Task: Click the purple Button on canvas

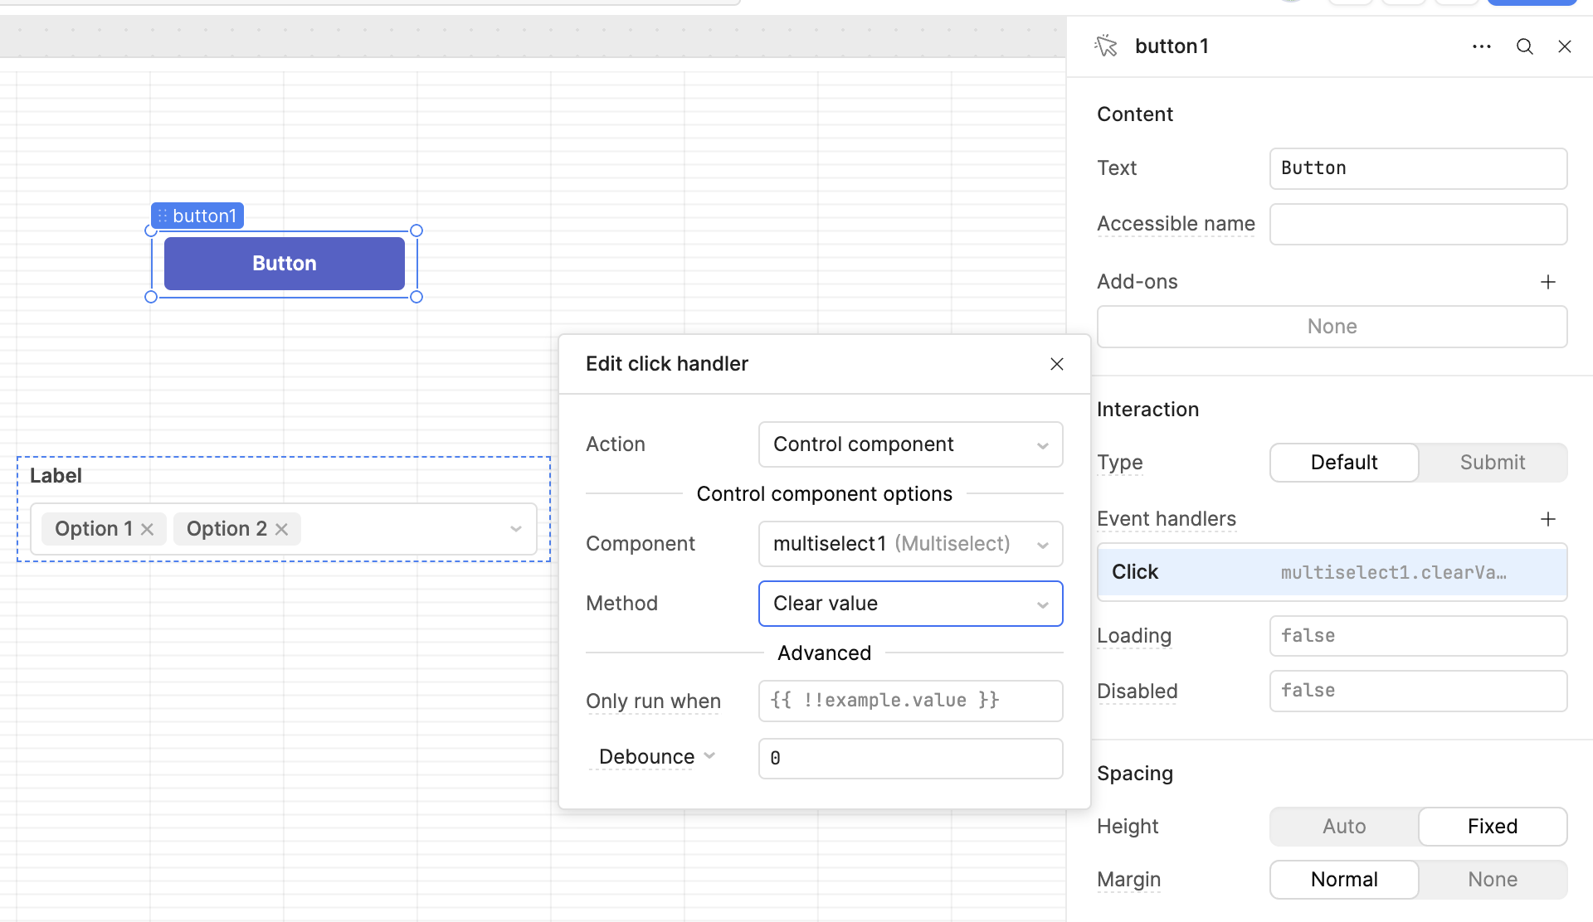Action: pyautogui.click(x=284, y=264)
